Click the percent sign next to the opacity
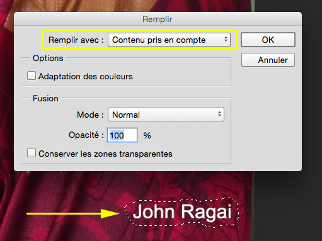322x241 pixels. click(147, 135)
